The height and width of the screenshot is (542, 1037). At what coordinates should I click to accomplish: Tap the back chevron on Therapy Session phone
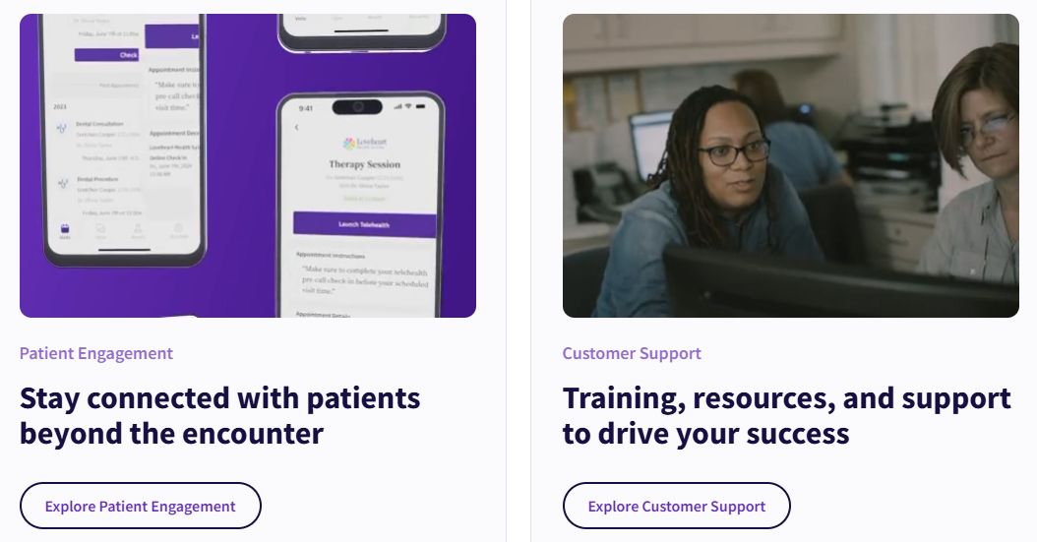[296, 127]
